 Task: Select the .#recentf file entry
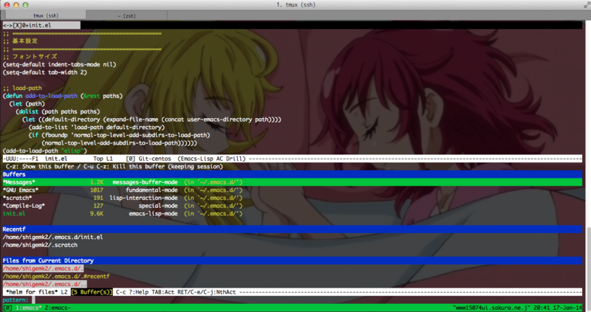56,277
